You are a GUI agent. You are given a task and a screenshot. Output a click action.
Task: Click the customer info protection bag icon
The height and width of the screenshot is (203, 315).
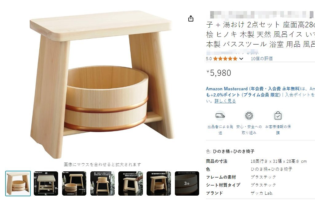point(278,116)
